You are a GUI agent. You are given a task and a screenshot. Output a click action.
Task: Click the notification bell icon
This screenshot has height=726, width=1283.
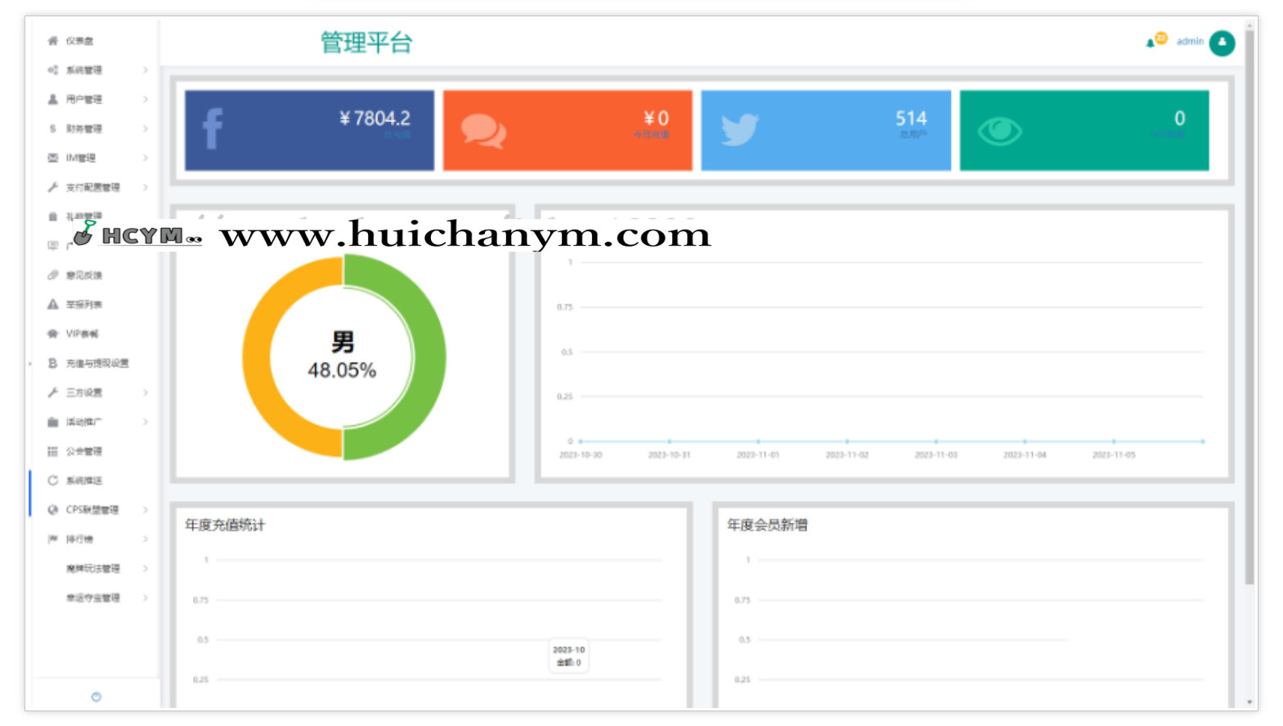(x=1151, y=42)
